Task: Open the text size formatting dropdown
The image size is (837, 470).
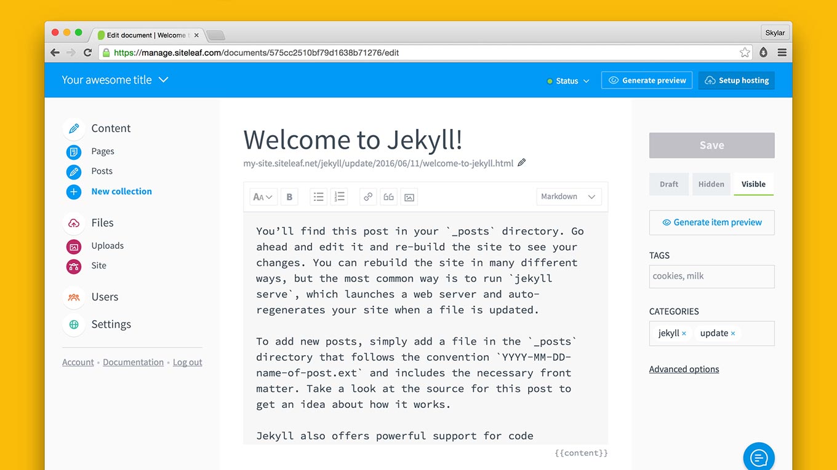Action: [x=263, y=197]
